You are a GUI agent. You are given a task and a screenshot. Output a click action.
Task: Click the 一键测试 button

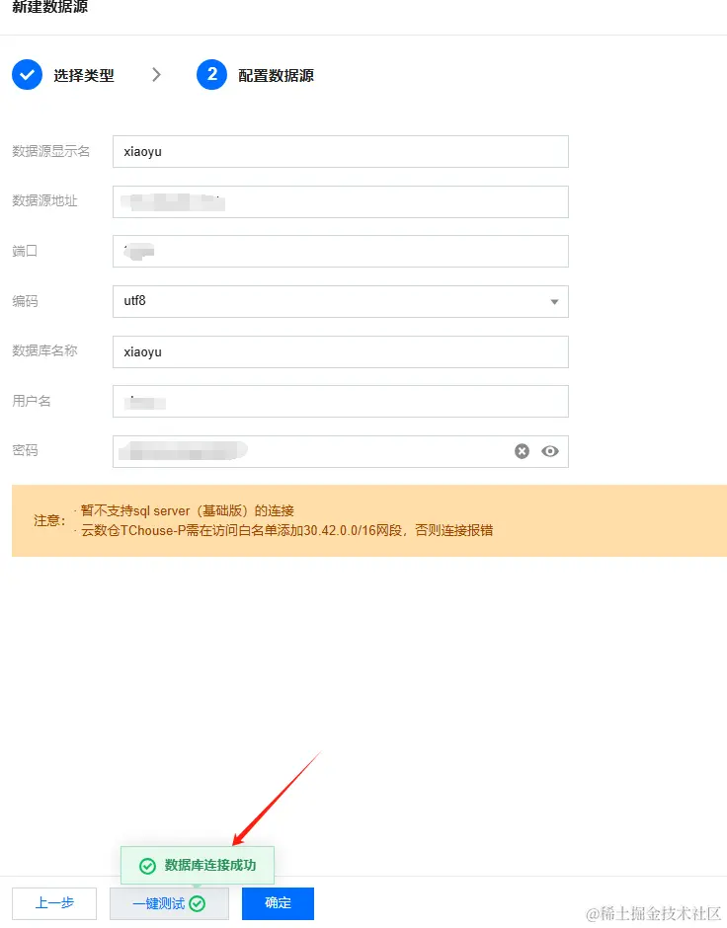click(x=169, y=903)
